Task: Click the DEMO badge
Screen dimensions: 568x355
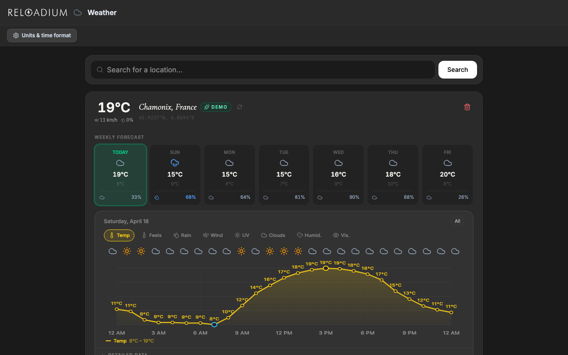Action: tap(216, 107)
